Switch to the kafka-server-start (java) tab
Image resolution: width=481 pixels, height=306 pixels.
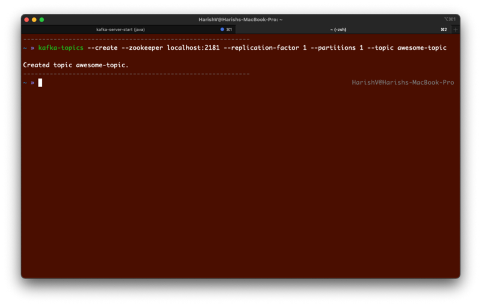click(128, 29)
